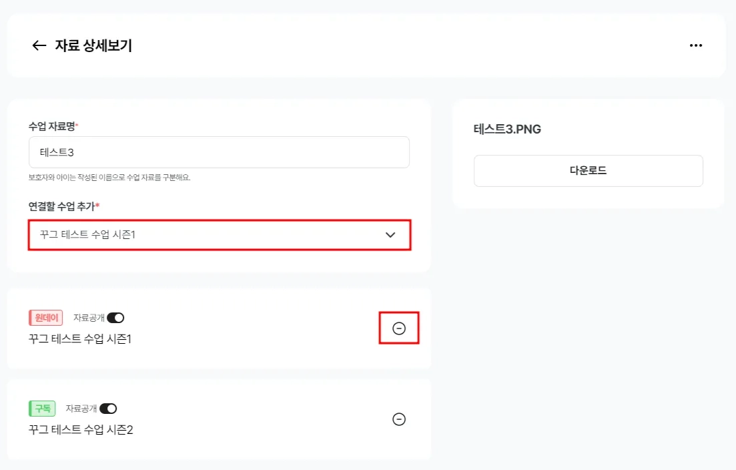Click the helper text below name field
The width and height of the screenshot is (736, 470).
(x=109, y=178)
